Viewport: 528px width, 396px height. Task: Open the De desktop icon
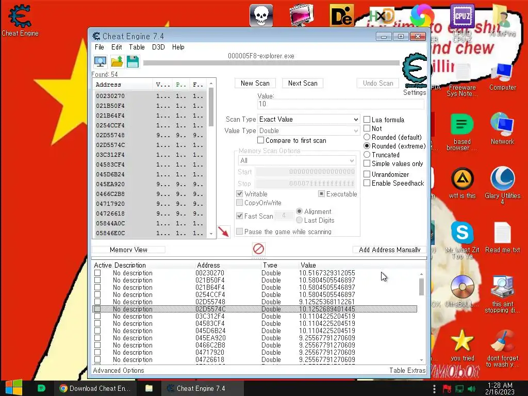pyautogui.click(x=341, y=15)
